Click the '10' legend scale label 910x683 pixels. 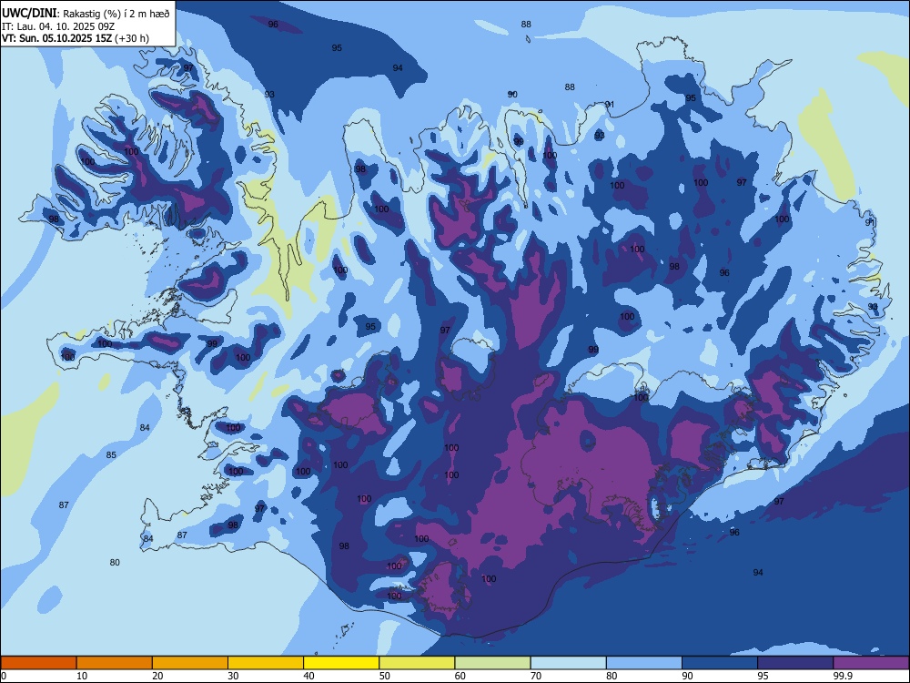pos(82,676)
